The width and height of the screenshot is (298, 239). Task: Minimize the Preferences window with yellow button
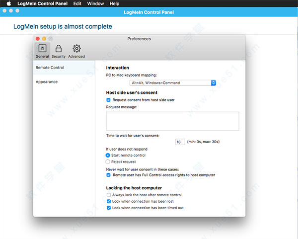tap(44, 39)
